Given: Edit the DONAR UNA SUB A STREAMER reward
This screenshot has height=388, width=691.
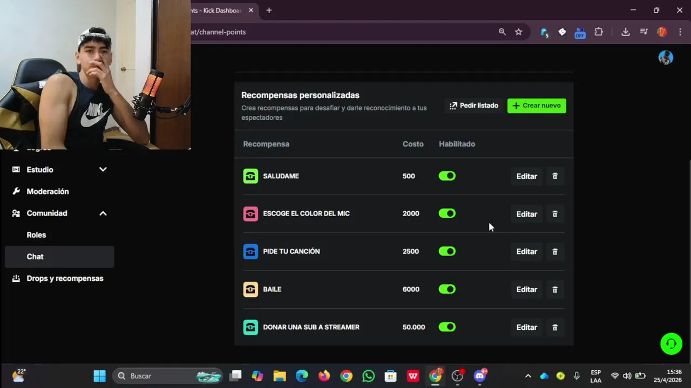Looking at the screenshot, I should pyautogui.click(x=526, y=327).
